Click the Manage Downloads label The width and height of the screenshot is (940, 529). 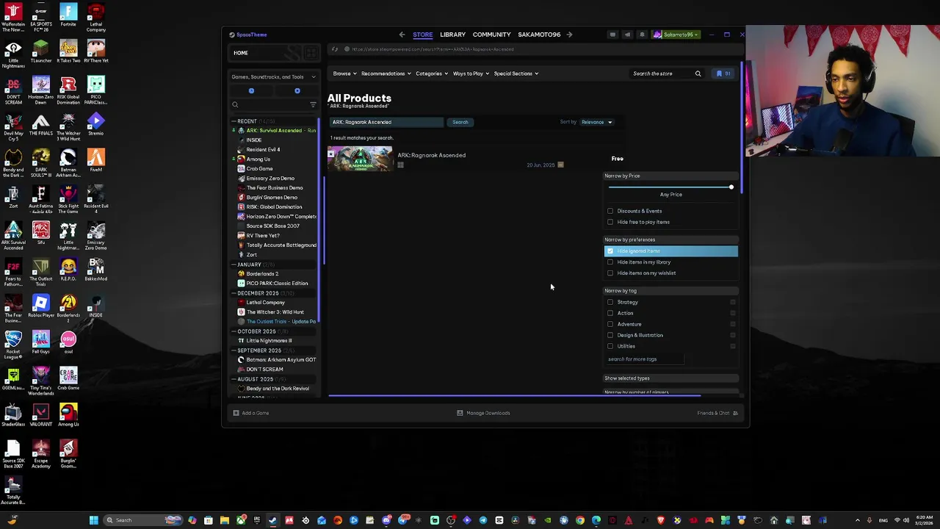point(488,413)
